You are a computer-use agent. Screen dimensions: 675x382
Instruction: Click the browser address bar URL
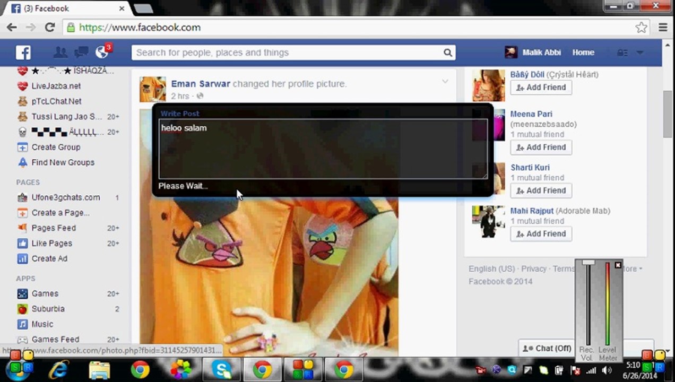pyautogui.click(x=140, y=28)
